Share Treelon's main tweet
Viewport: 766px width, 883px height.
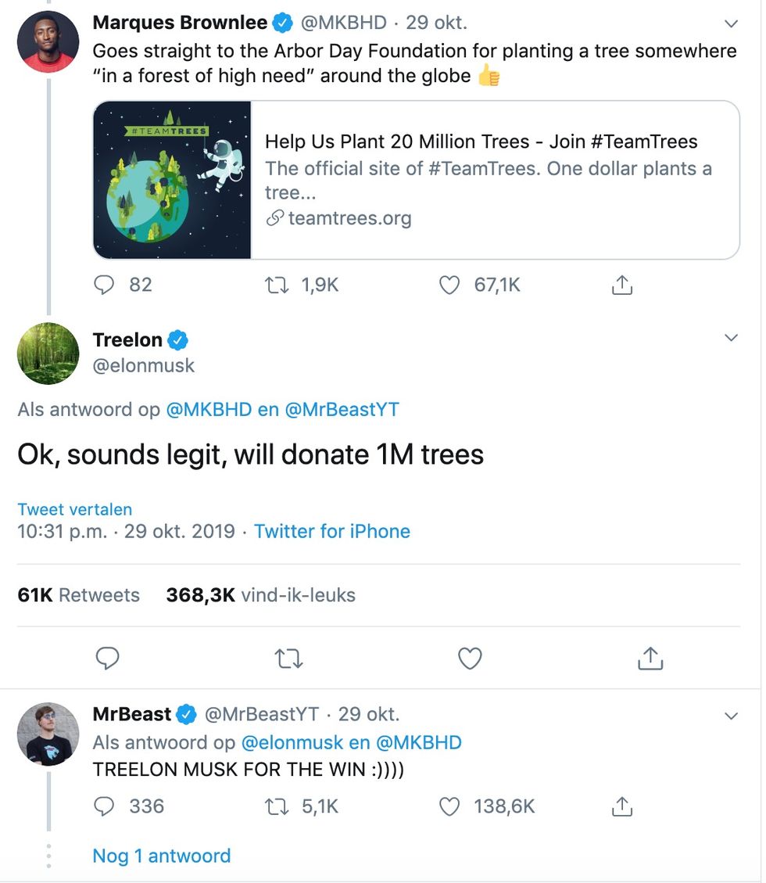(x=650, y=658)
